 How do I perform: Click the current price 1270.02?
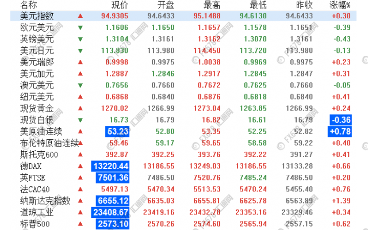click(x=115, y=109)
